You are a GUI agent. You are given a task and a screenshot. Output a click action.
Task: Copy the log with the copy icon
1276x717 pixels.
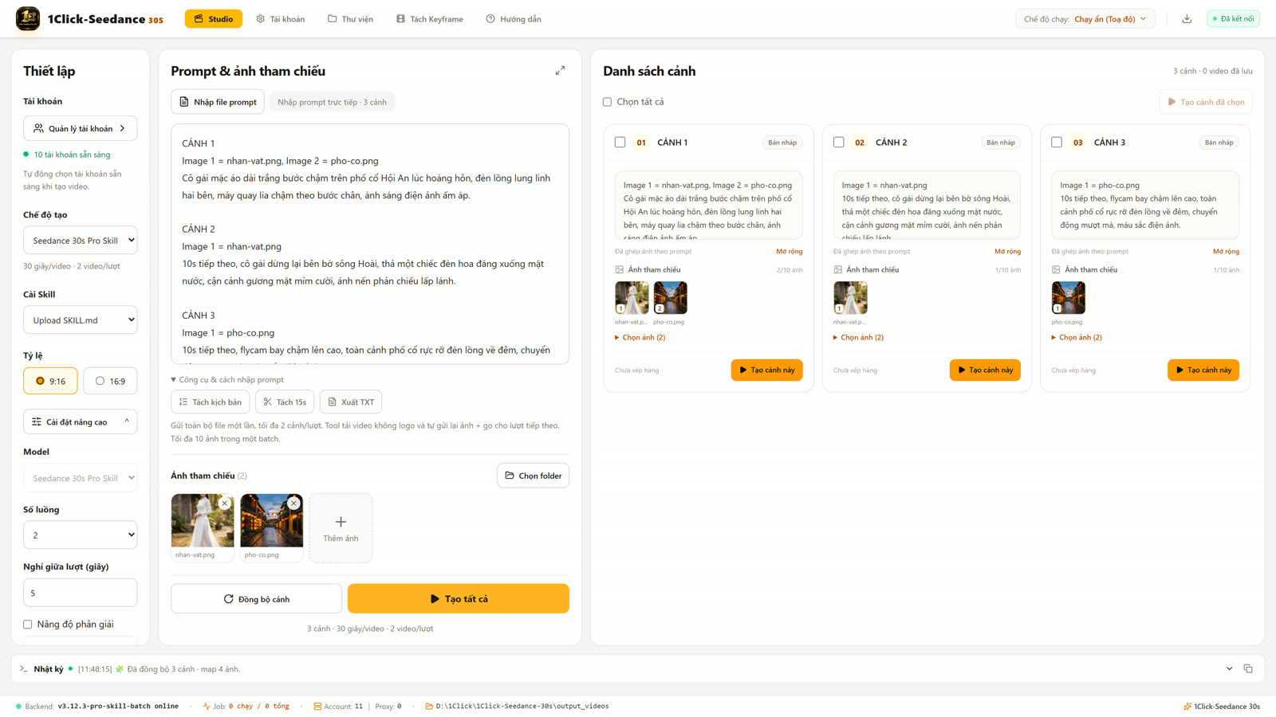[x=1248, y=669]
